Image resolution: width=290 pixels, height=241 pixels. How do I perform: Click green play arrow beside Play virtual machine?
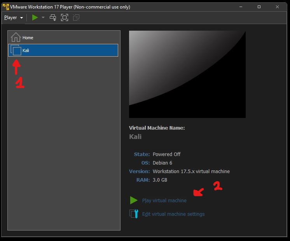134,200
